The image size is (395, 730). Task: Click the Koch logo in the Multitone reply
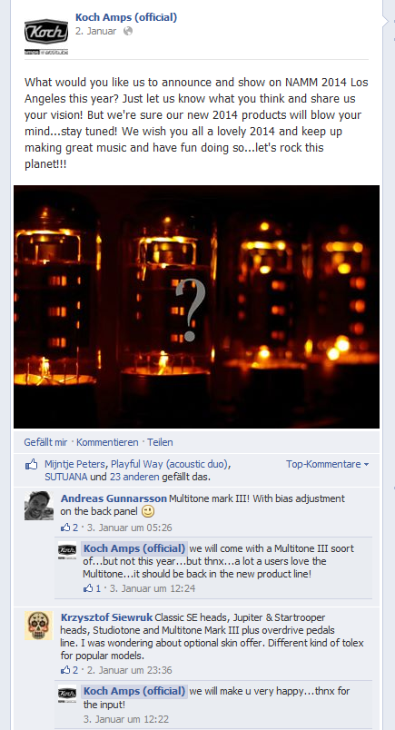tap(67, 551)
